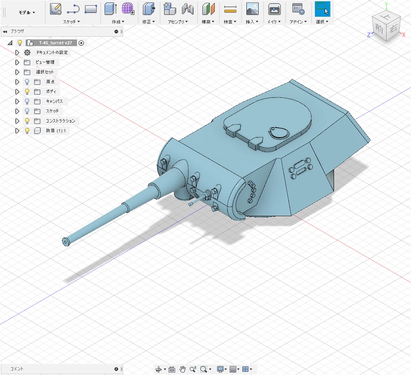Select the T-45_turret v27 document name
Screen dimensions: 411x375
coord(56,43)
